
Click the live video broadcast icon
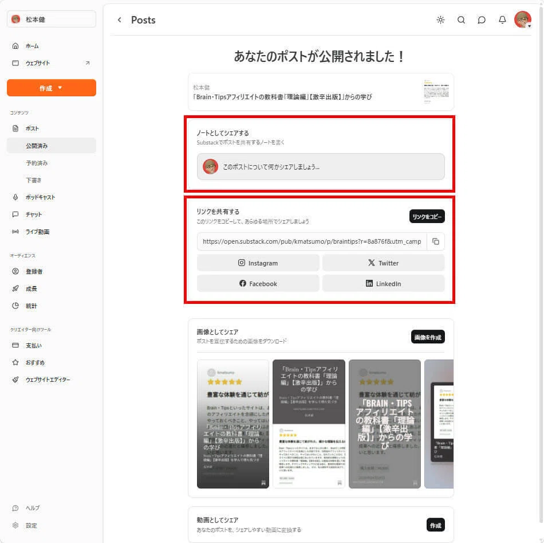15,232
